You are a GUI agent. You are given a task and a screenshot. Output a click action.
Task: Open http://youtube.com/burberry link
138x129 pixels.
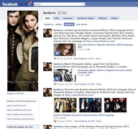click(x=21, y=119)
